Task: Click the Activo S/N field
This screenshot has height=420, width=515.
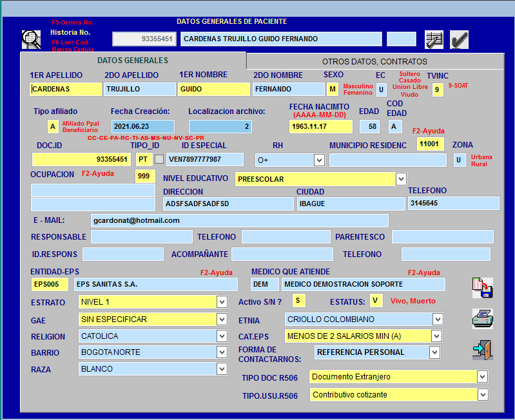Action: click(x=298, y=301)
